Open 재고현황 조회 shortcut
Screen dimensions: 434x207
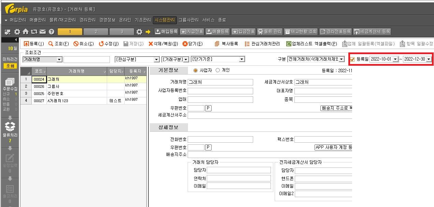point(301,32)
